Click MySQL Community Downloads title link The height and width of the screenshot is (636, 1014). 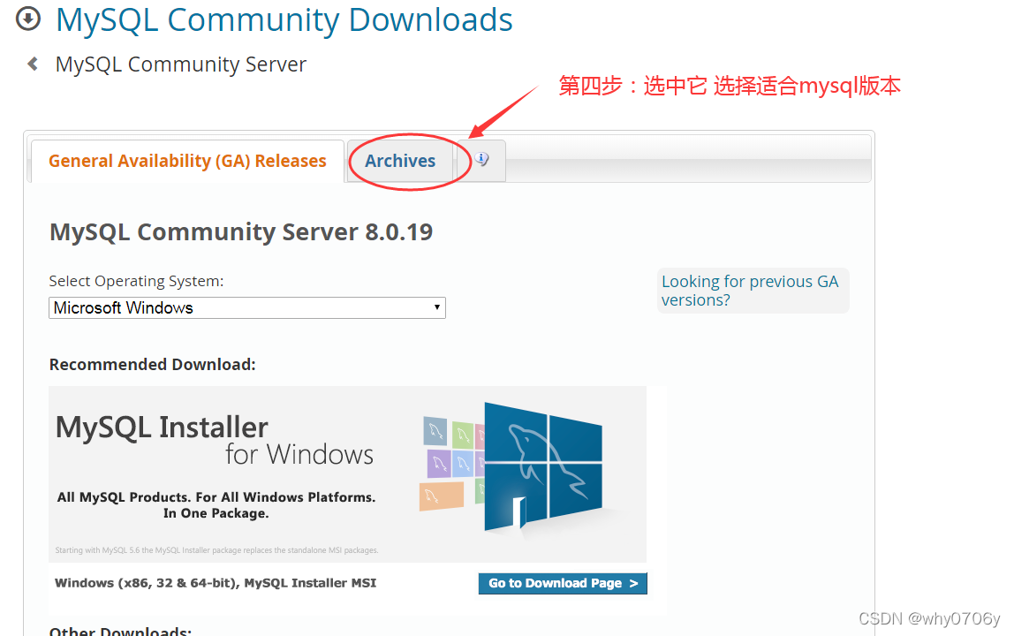click(284, 20)
